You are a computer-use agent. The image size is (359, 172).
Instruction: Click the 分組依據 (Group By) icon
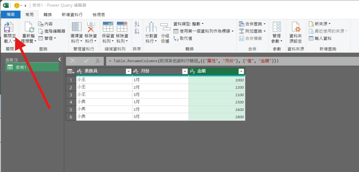click(x=165, y=27)
